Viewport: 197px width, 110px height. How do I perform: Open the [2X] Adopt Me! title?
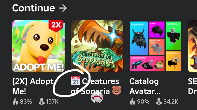pyautogui.click(x=33, y=86)
